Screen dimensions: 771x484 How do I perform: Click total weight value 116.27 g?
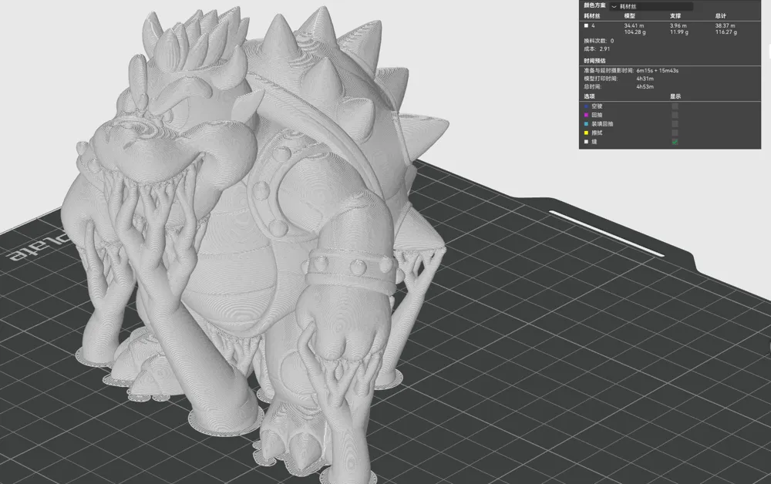[x=726, y=32]
